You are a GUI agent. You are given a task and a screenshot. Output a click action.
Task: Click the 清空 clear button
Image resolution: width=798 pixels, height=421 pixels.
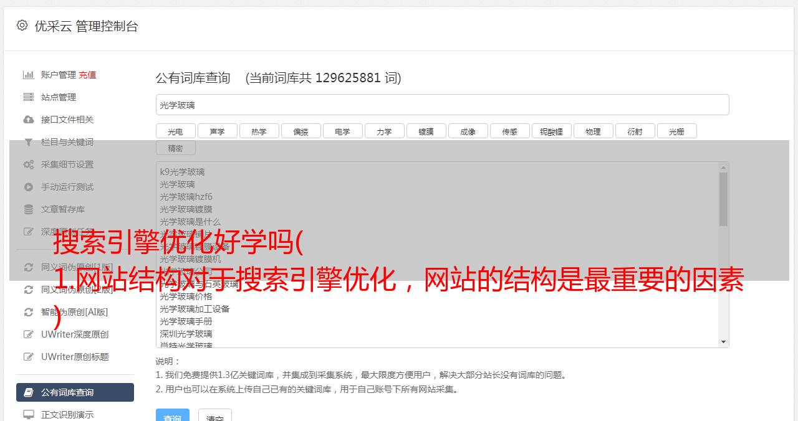coord(215,416)
